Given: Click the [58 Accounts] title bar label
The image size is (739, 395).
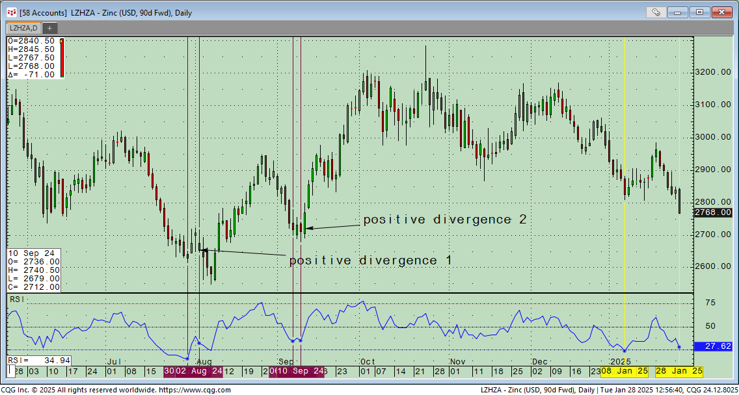Looking at the screenshot, I should point(42,12).
